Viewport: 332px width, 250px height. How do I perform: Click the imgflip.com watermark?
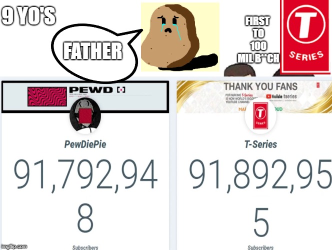point(14,246)
